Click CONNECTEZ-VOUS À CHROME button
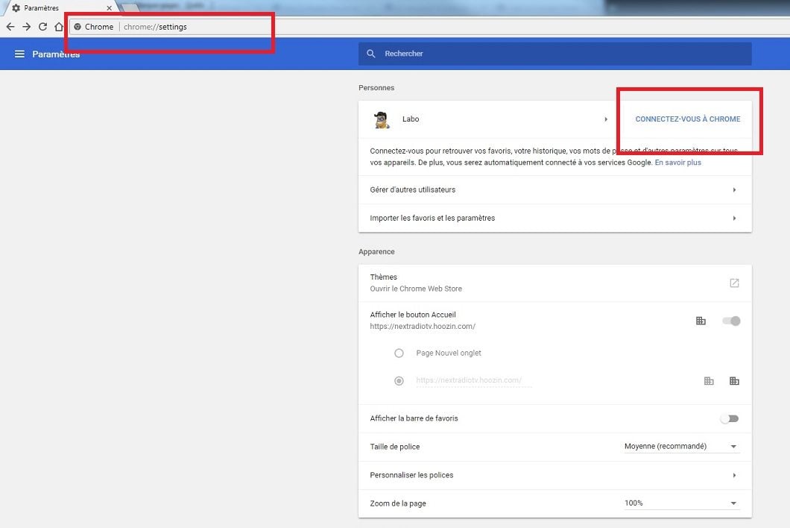 [x=687, y=119]
